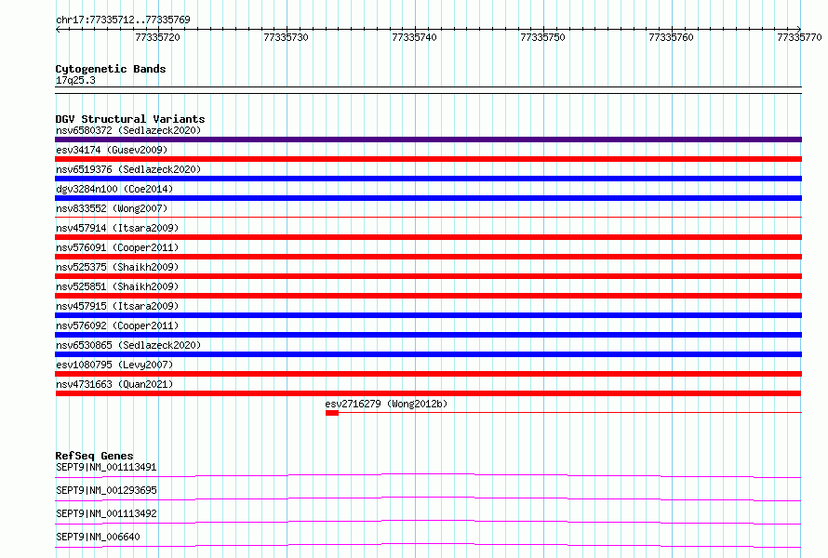
Task: Click the magenta line of SEPT9|NM_001293695
Action: pyautogui.click(x=428, y=498)
